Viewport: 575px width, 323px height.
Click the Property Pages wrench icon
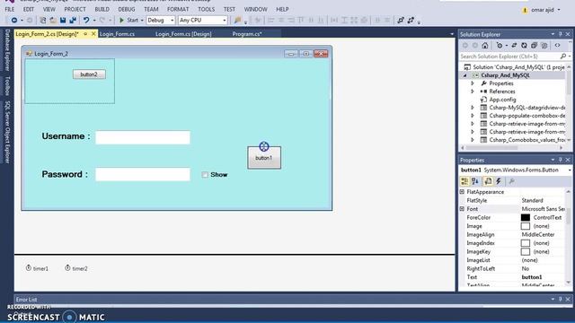click(511, 181)
